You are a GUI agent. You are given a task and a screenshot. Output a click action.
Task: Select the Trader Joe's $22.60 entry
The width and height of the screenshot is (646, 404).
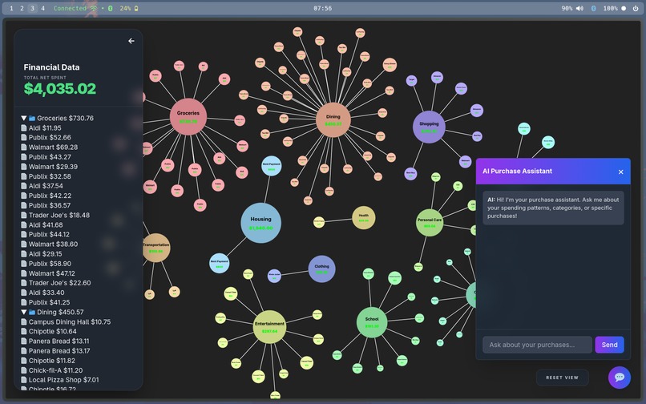pos(55,283)
